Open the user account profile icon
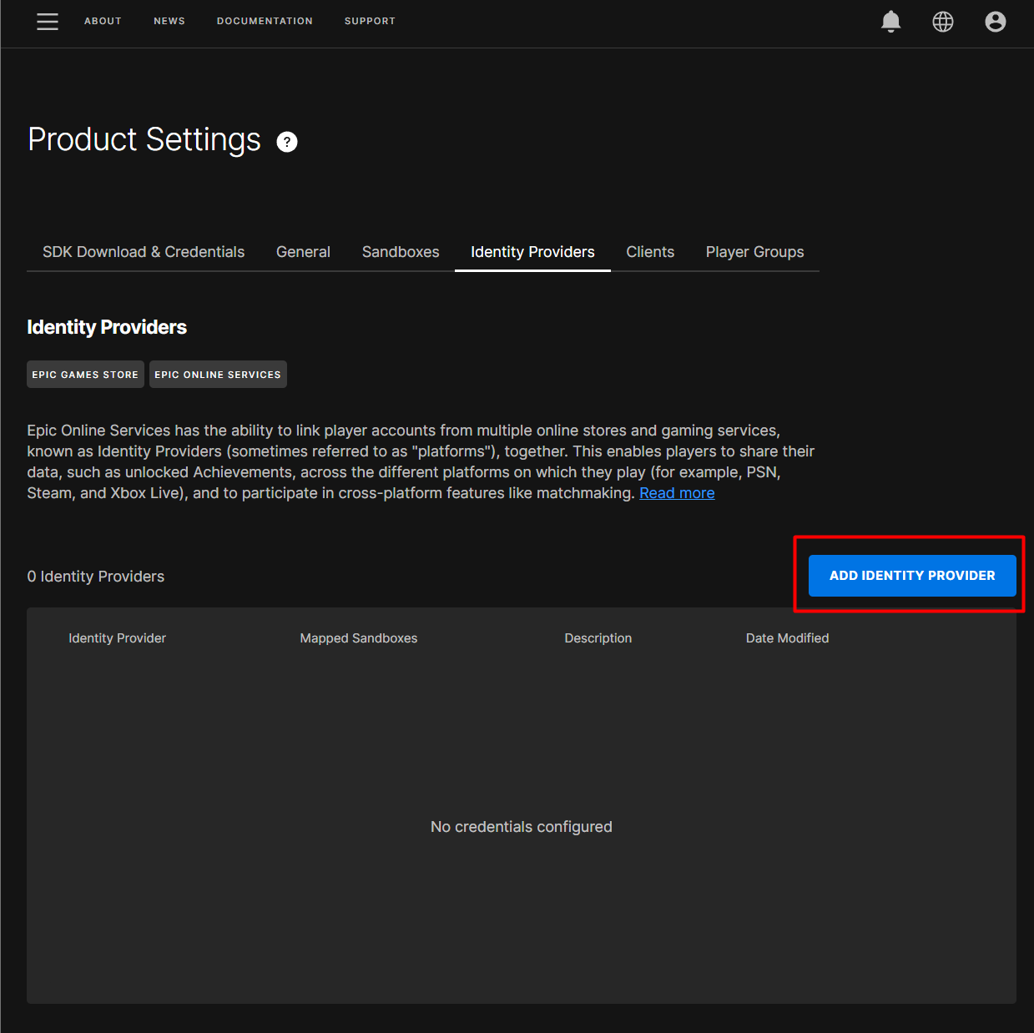 click(x=995, y=22)
